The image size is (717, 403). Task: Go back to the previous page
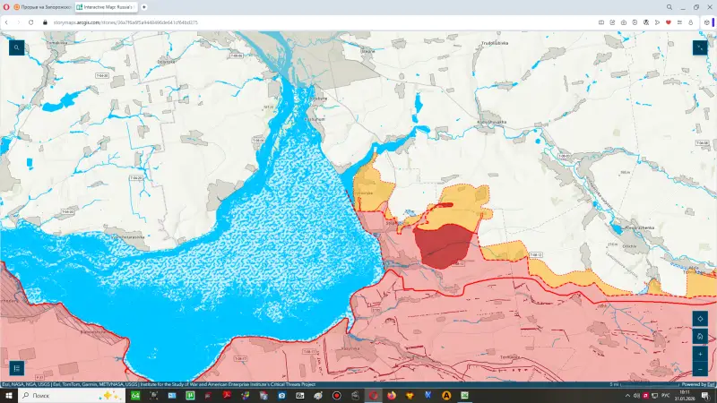pyautogui.click(x=7, y=21)
